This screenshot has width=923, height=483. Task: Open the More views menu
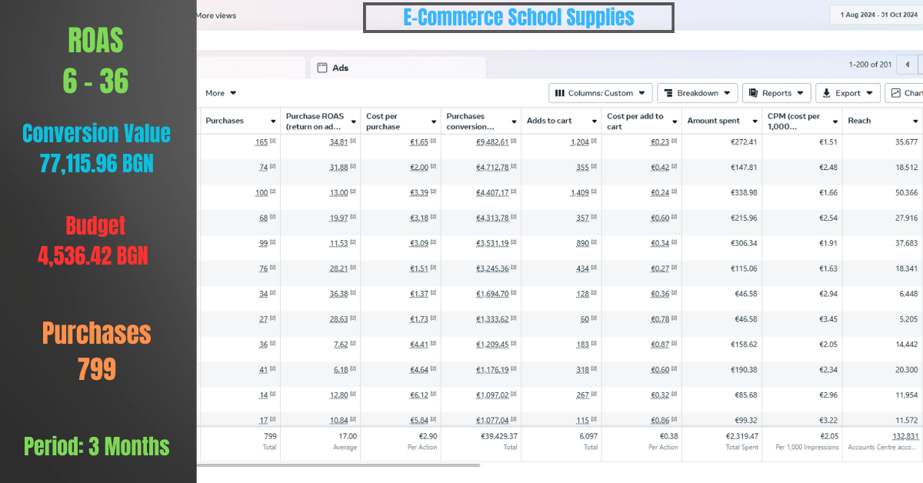click(216, 15)
